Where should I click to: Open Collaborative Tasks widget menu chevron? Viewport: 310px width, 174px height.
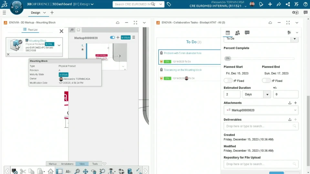click(x=297, y=23)
